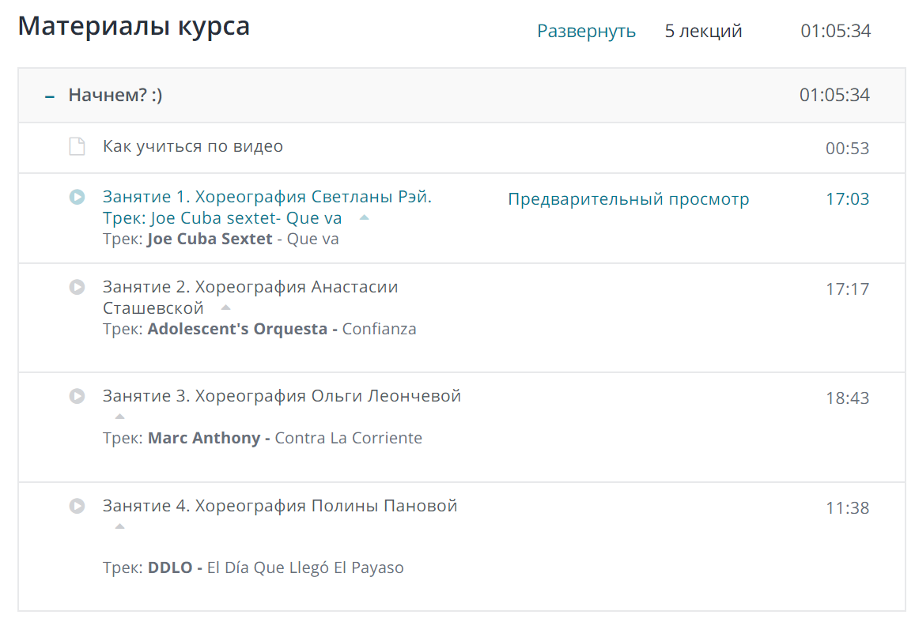The width and height of the screenshot is (915, 626).
Task: Play the video for Занятие 2
Action: (x=77, y=286)
